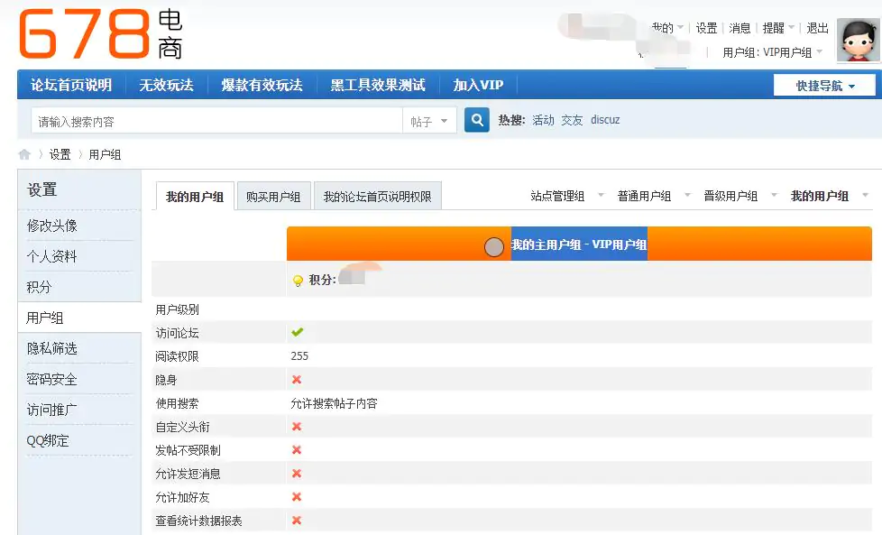Click 设置 in the breadcrumb
The width and height of the screenshot is (882, 535).
[60, 154]
